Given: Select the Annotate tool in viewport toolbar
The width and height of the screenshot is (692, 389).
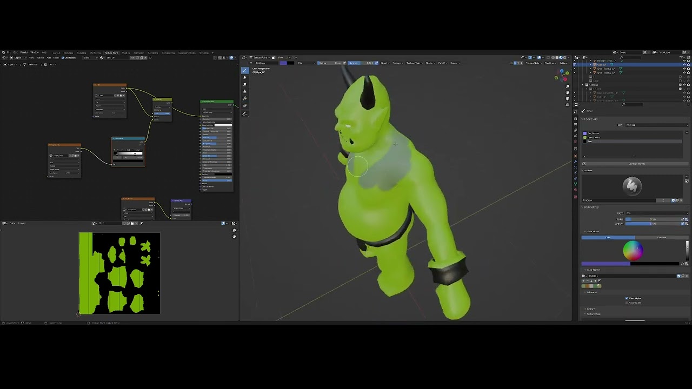Looking at the screenshot, I should (244, 113).
